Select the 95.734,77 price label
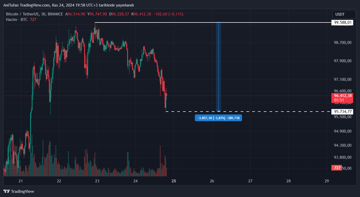360x197 pixels. 342,112
